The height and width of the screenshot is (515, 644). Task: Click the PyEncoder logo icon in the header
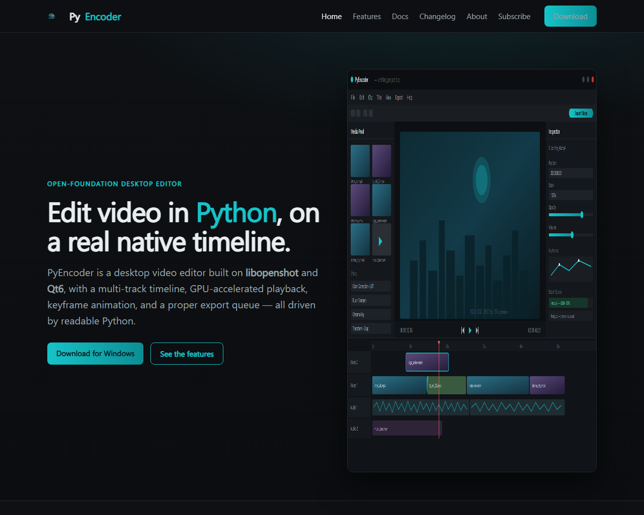pos(51,16)
